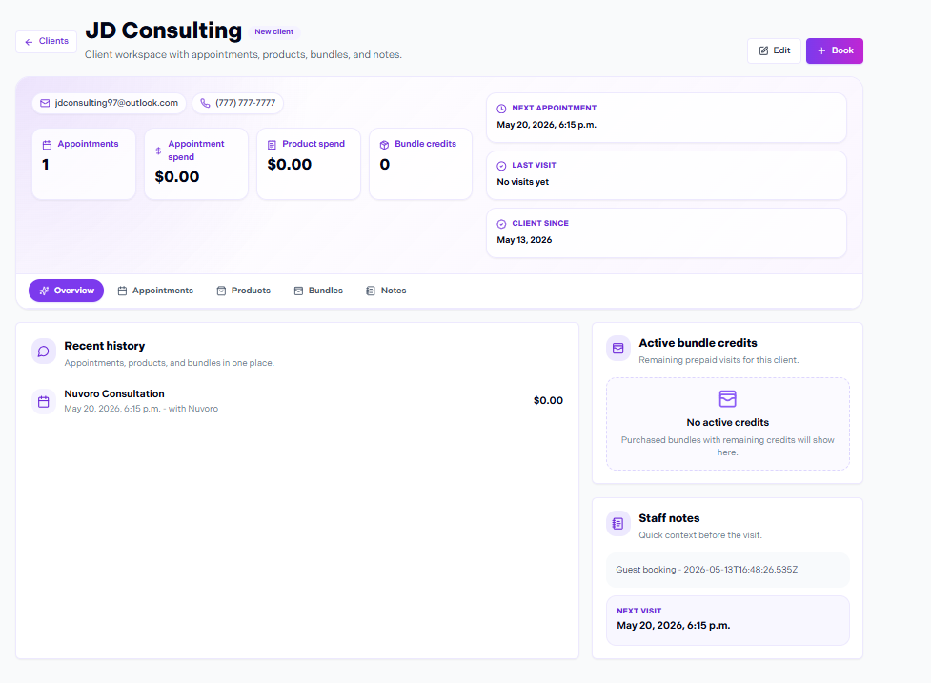Click the icon beside Active bundle credits heading
The width and height of the screenshot is (931, 683).
tap(618, 349)
